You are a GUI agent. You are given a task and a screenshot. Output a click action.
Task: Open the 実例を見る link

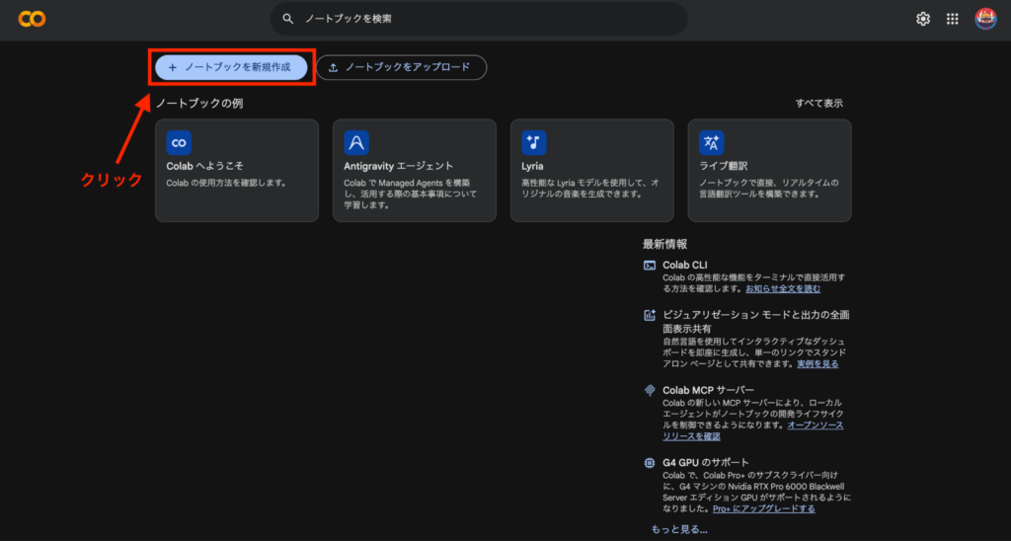818,363
